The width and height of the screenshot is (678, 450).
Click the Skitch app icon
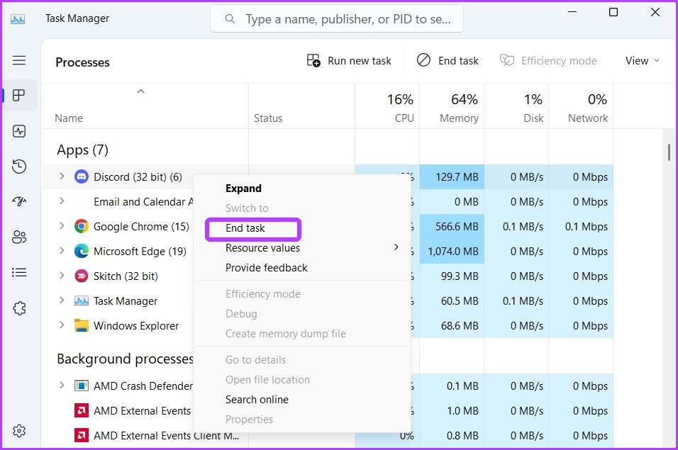82,276
